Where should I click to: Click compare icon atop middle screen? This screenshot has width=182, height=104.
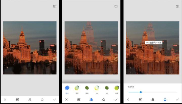116,6
